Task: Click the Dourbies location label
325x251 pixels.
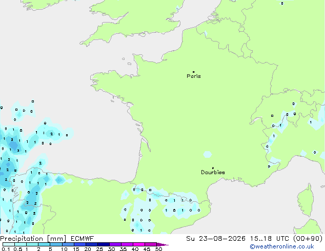Action: coord(213,172)
